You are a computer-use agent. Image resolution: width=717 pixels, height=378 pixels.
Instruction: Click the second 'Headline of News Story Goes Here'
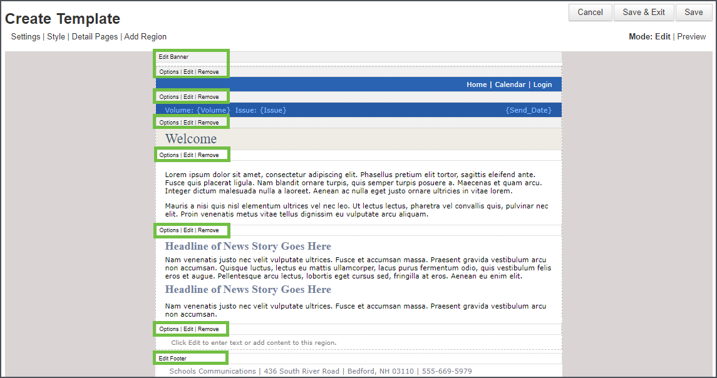[x=248, y=290]
